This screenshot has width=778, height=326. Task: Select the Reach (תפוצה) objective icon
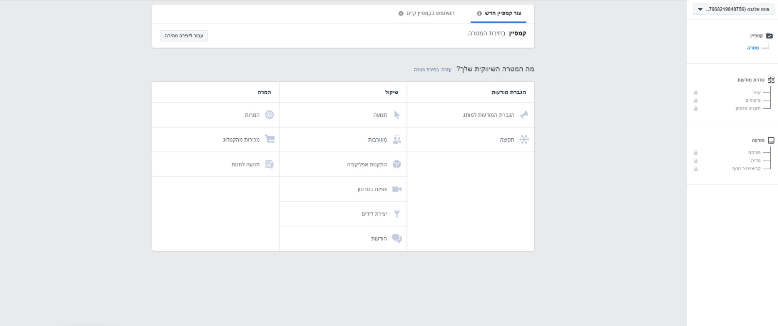tap(524, 140)
